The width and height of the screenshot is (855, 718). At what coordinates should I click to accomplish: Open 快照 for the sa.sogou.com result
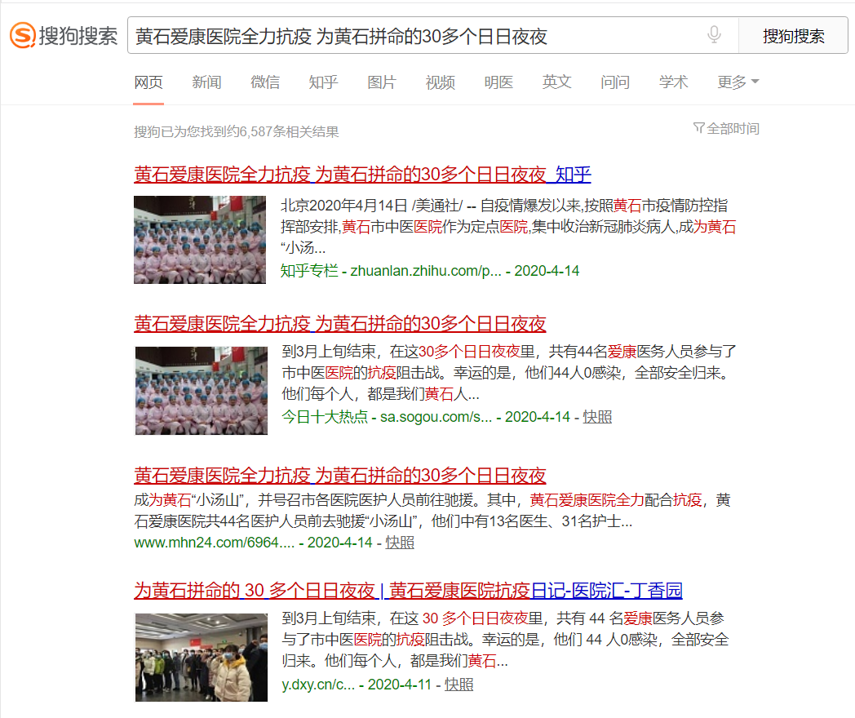597,416
